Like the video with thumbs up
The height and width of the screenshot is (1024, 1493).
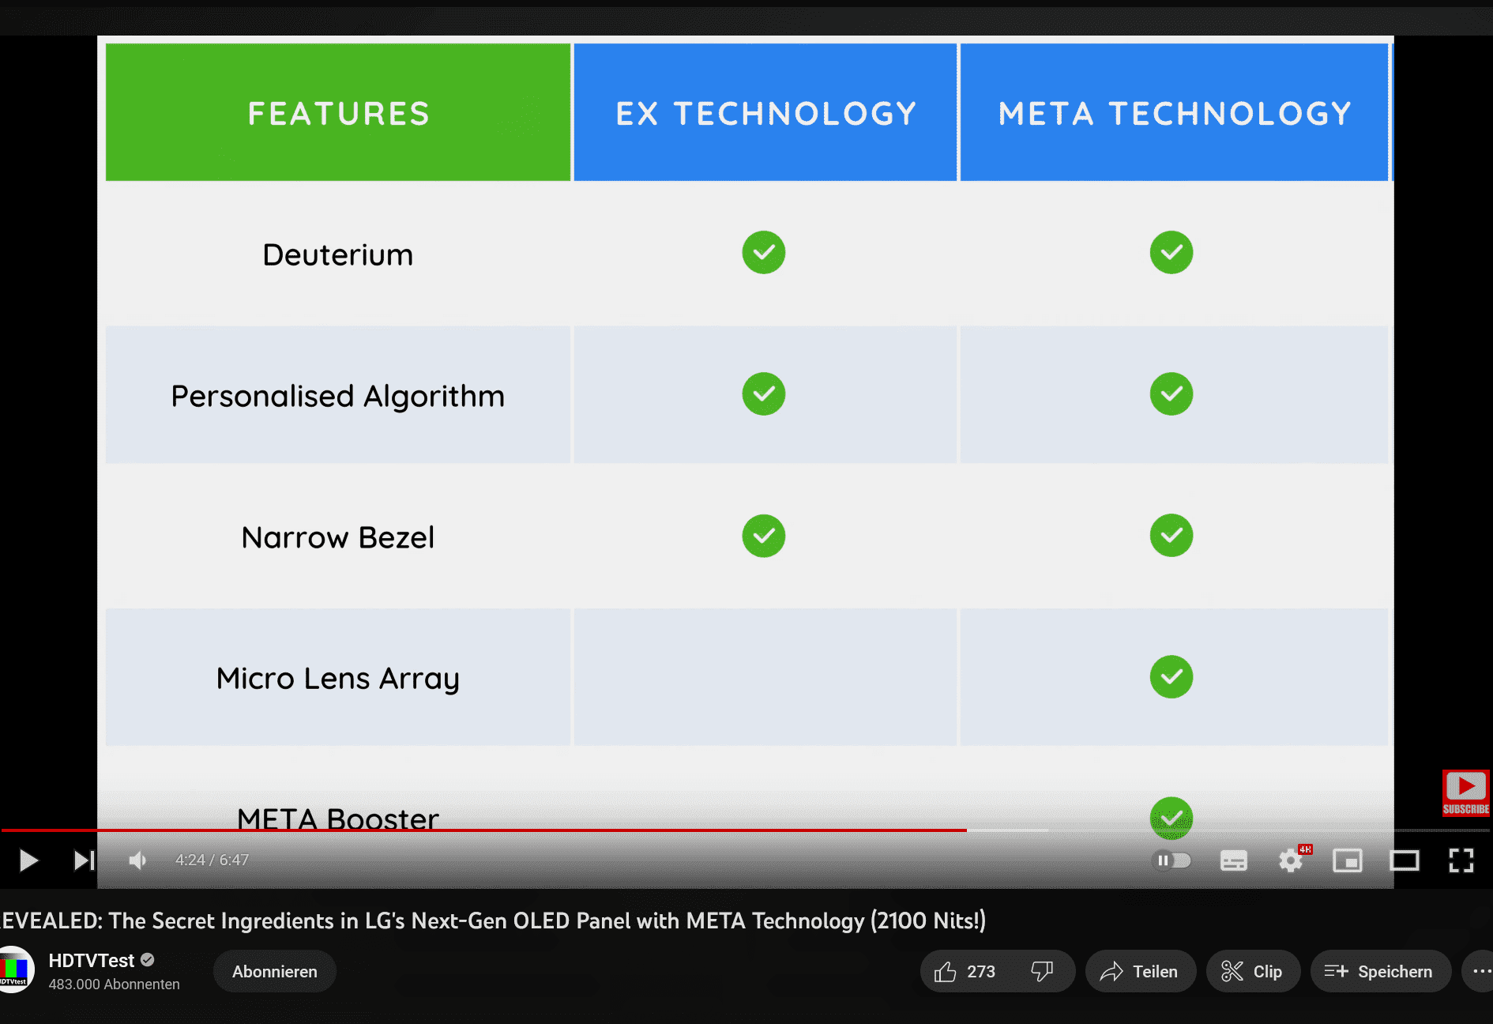click(x=965, y=972)
